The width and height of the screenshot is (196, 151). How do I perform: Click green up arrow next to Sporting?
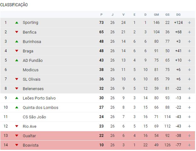click(x=17, y=23)
